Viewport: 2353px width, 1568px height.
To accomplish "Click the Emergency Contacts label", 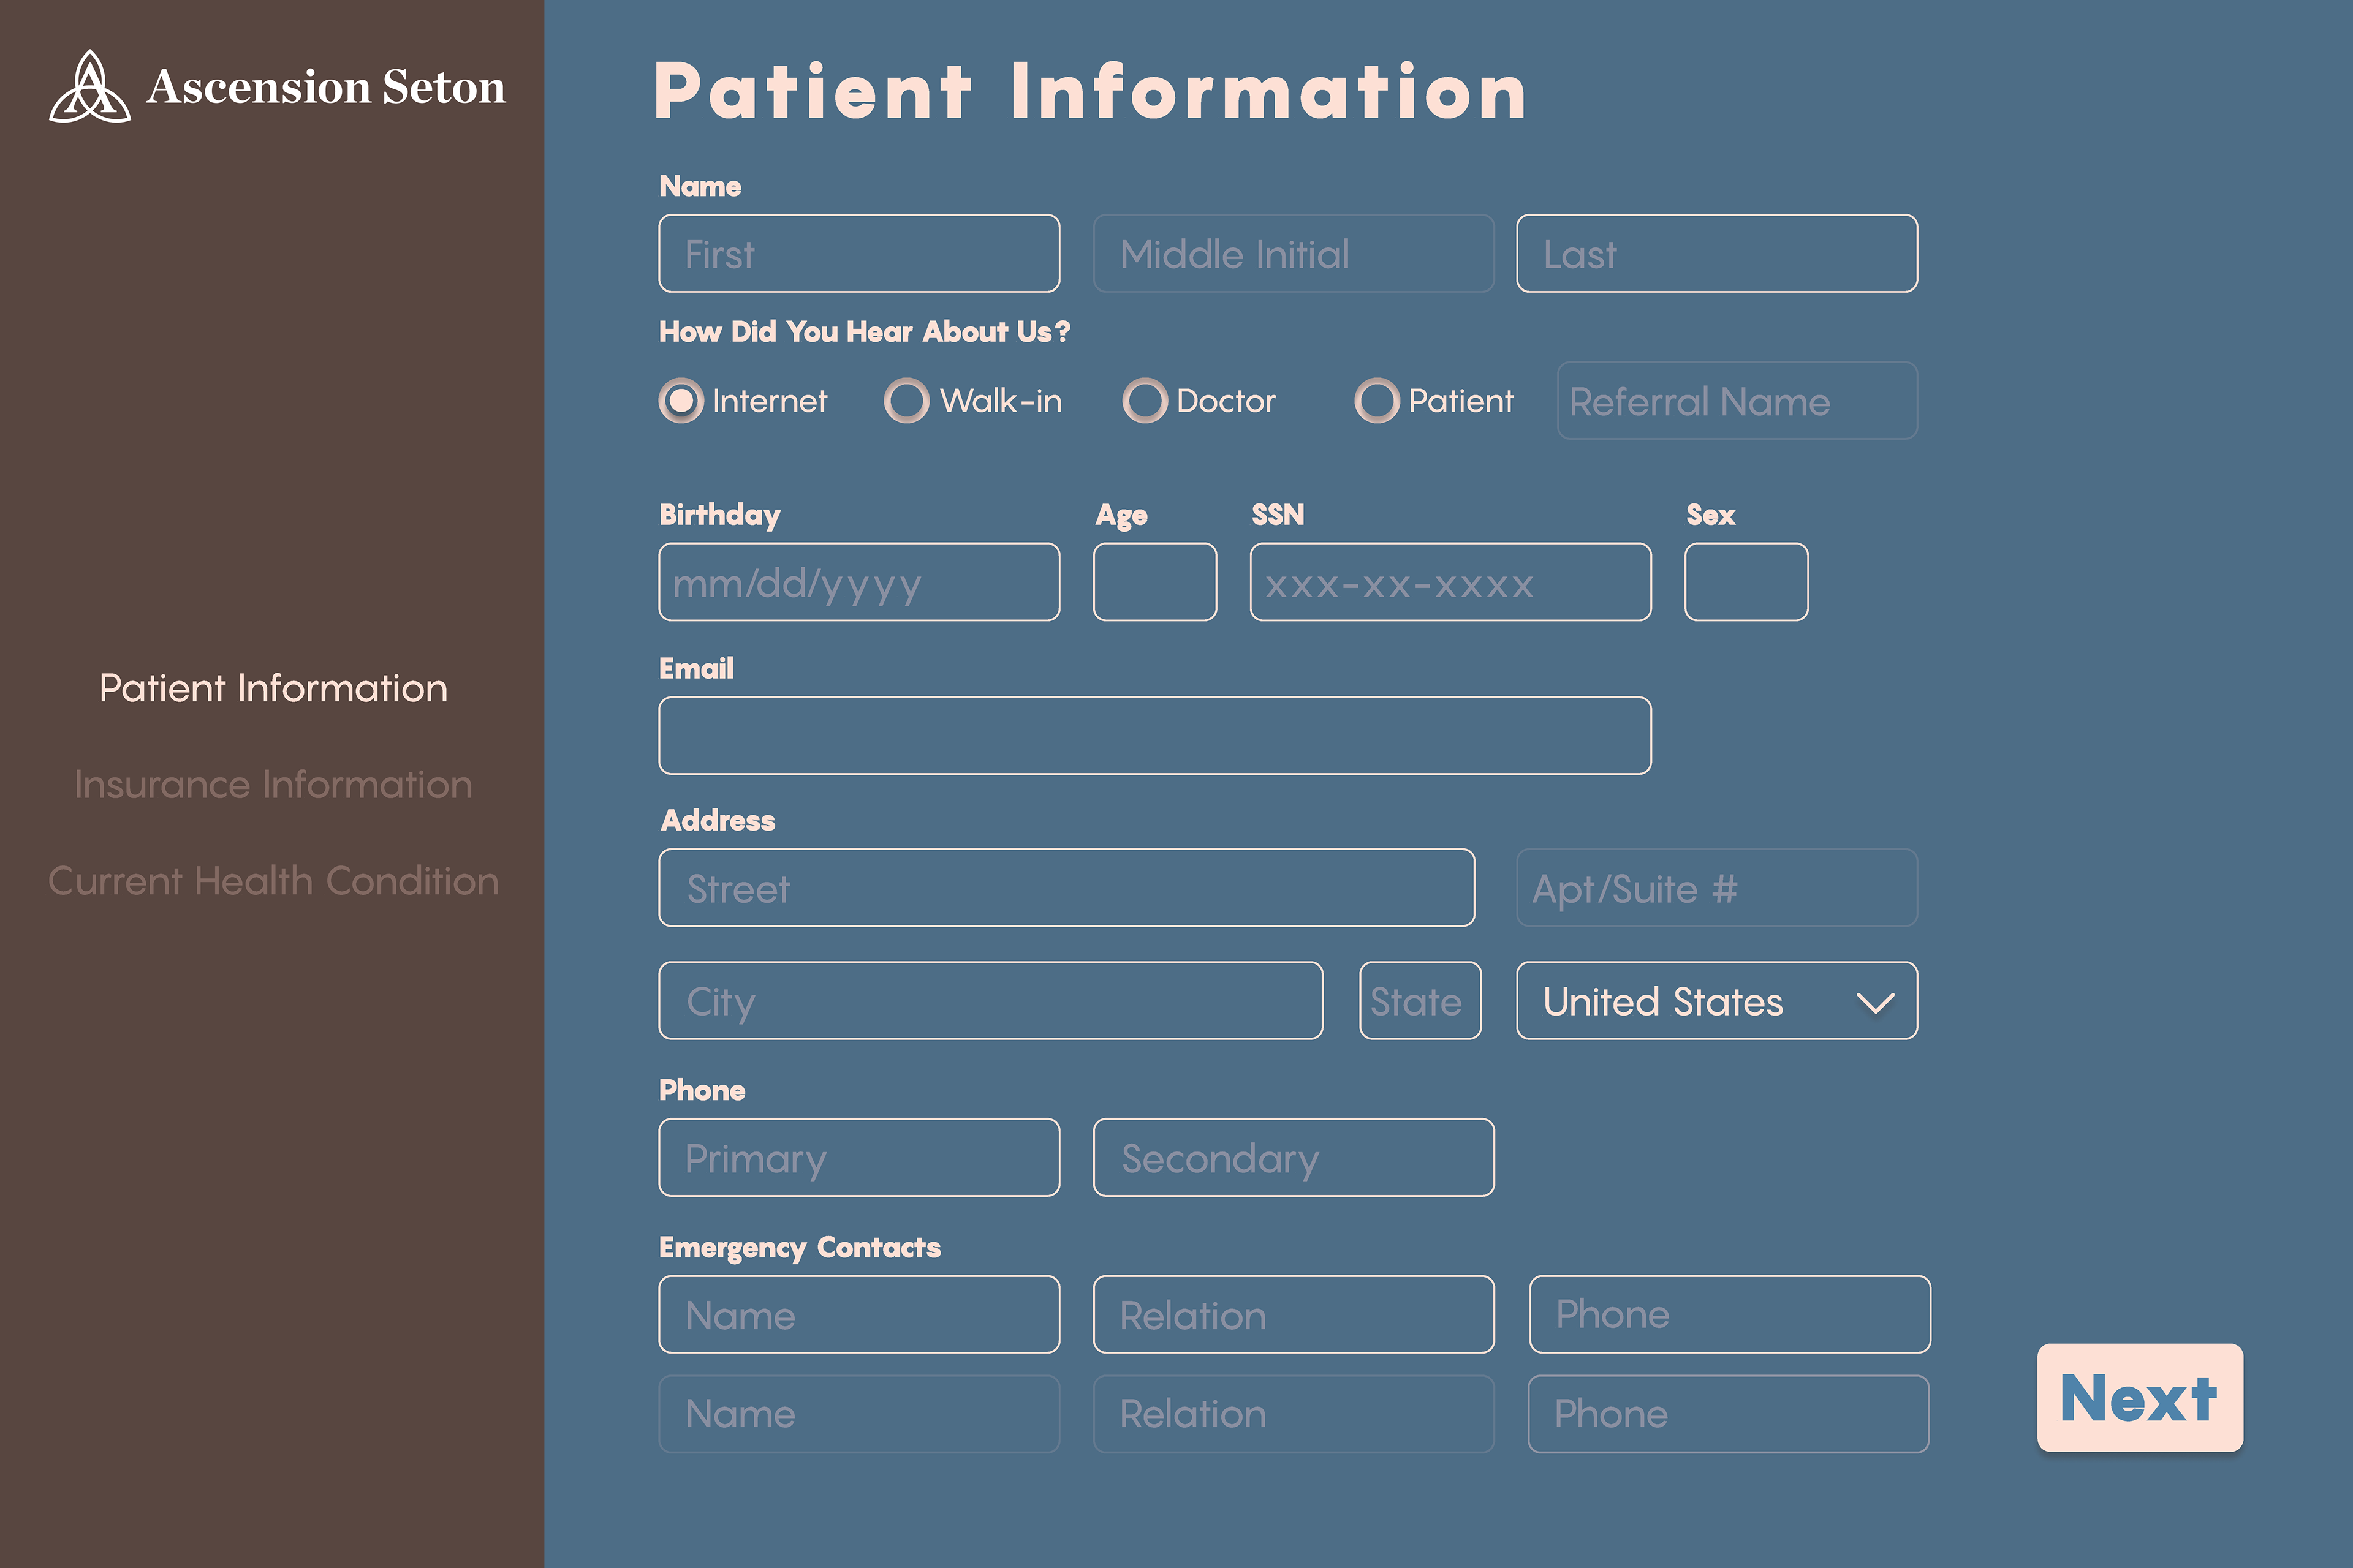I will pyautogui.click(x=799, y=1247).
